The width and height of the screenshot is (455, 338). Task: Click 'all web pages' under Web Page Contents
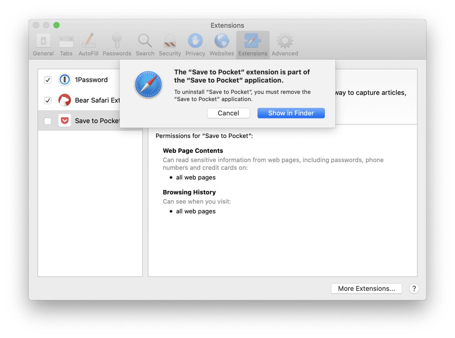[196, 178]
